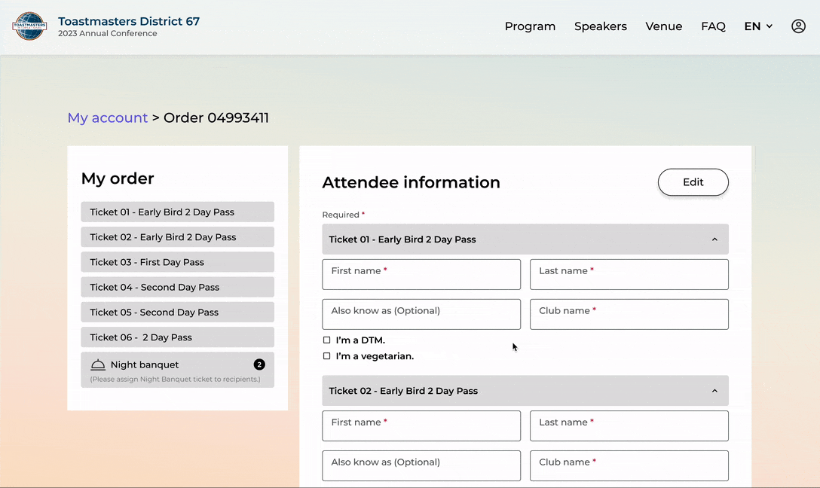Open the Venue navigation link
820x488 pixels.
pyautogui.click(x=663, y=26)
